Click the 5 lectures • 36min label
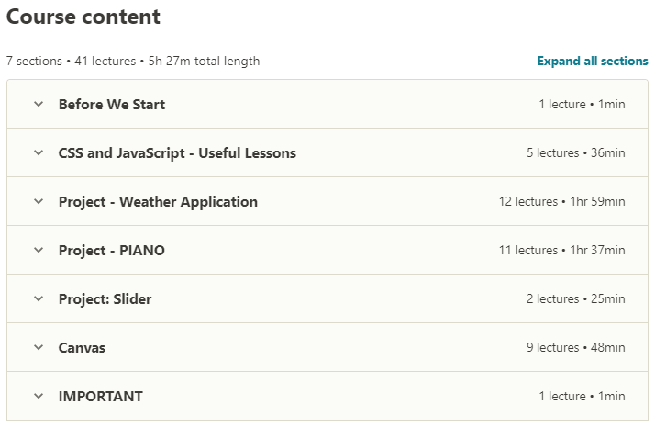This screenshot has width=655, height=427. (x=575, y=153)
